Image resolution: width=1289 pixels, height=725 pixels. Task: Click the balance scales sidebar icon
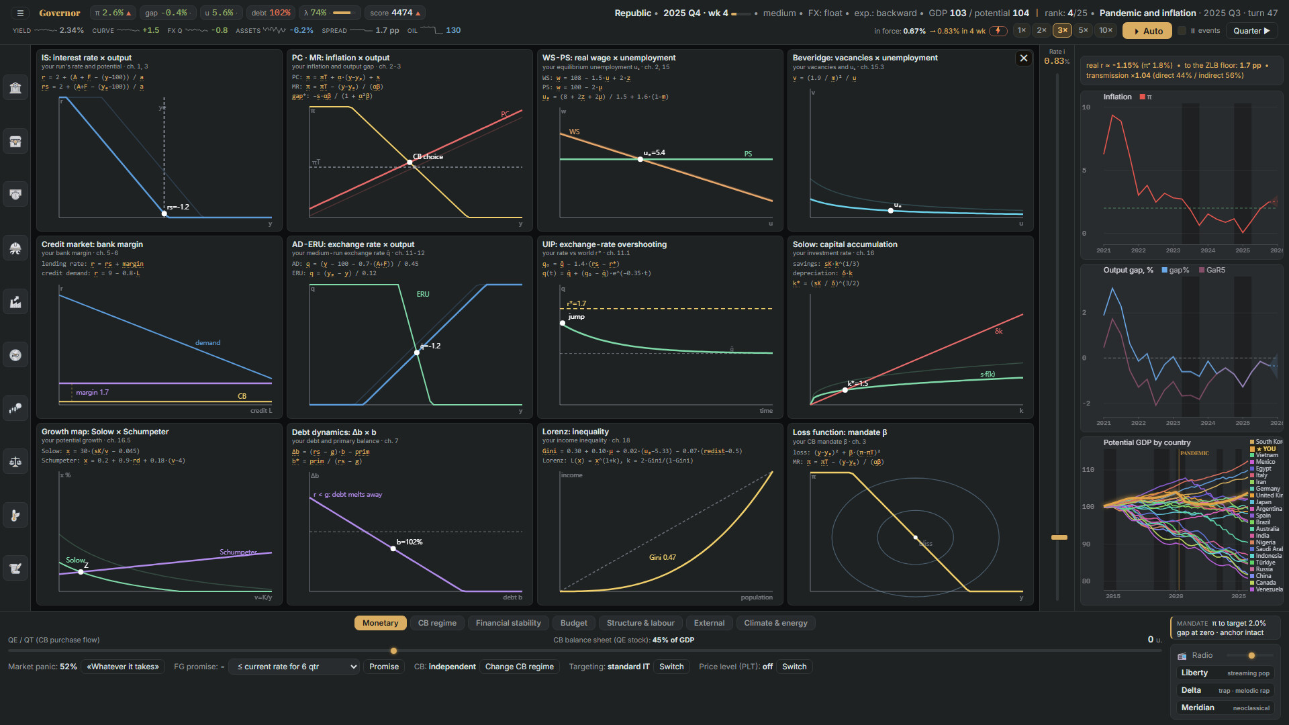tap(15, 462)
